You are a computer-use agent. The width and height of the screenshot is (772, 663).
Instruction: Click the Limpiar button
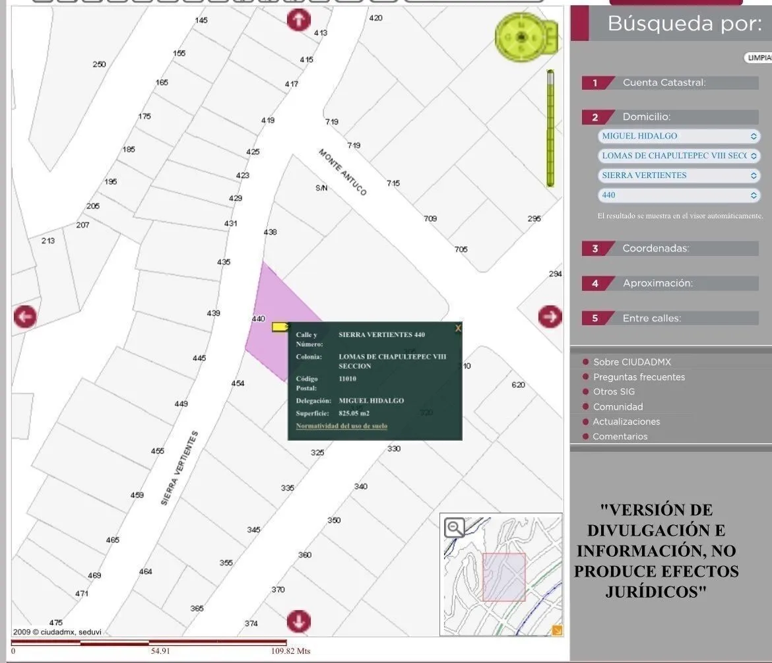758,57
